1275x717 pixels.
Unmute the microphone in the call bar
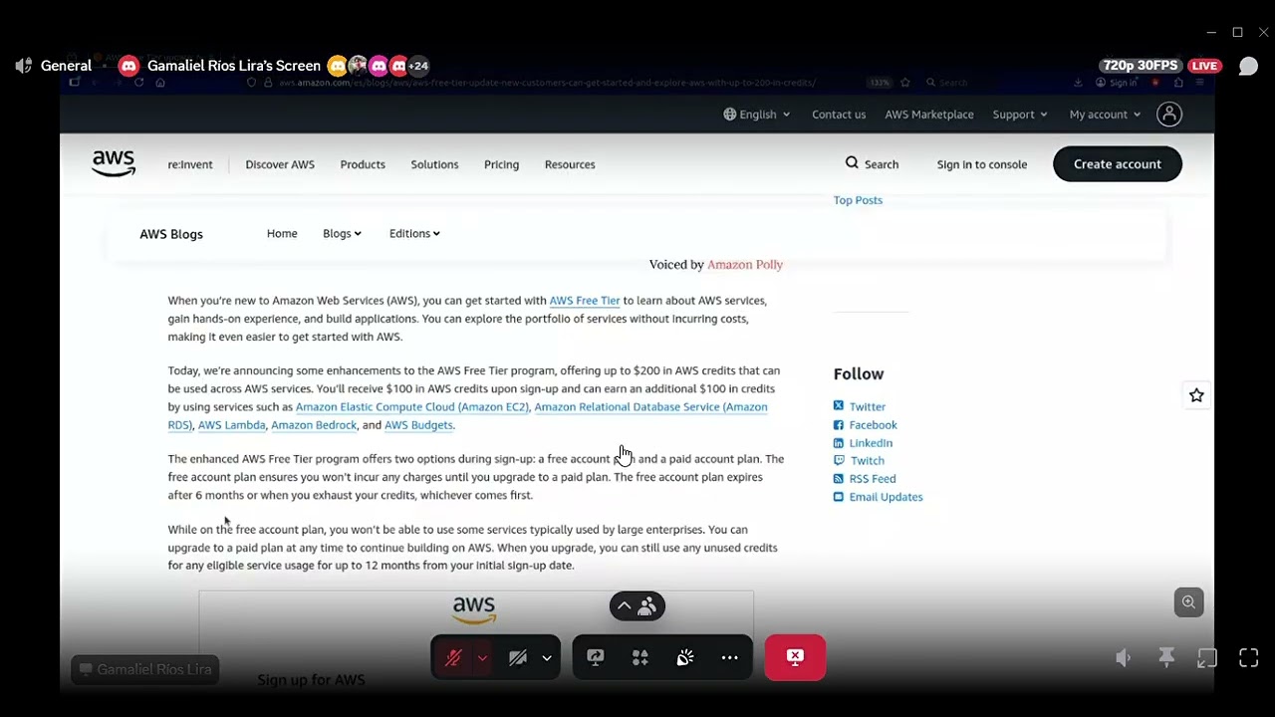[x=453, y=658]
